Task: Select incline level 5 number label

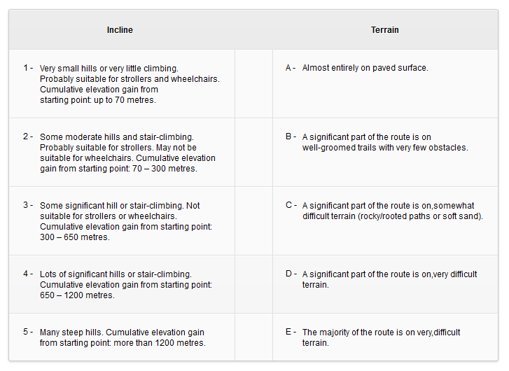Action: (28, 332)
